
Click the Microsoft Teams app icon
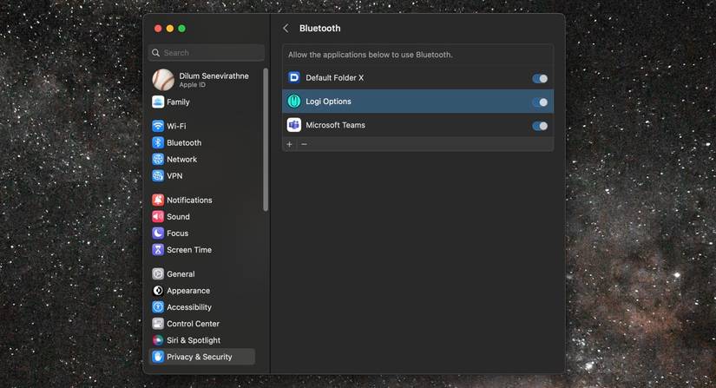click(x=294, y=125)
